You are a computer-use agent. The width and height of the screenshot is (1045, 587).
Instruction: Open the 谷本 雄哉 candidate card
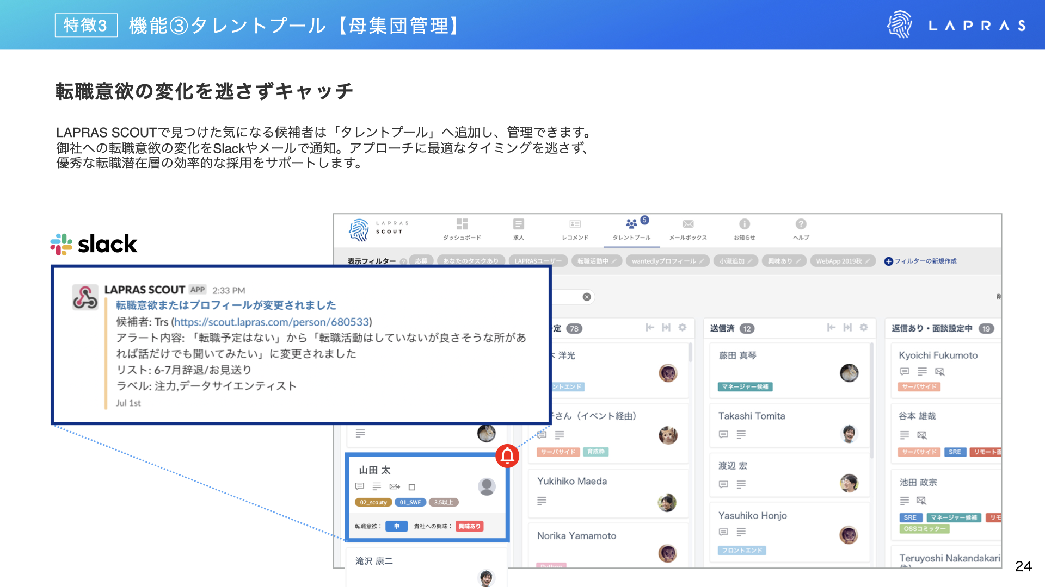pyautogui.click(x=946, y=433)
